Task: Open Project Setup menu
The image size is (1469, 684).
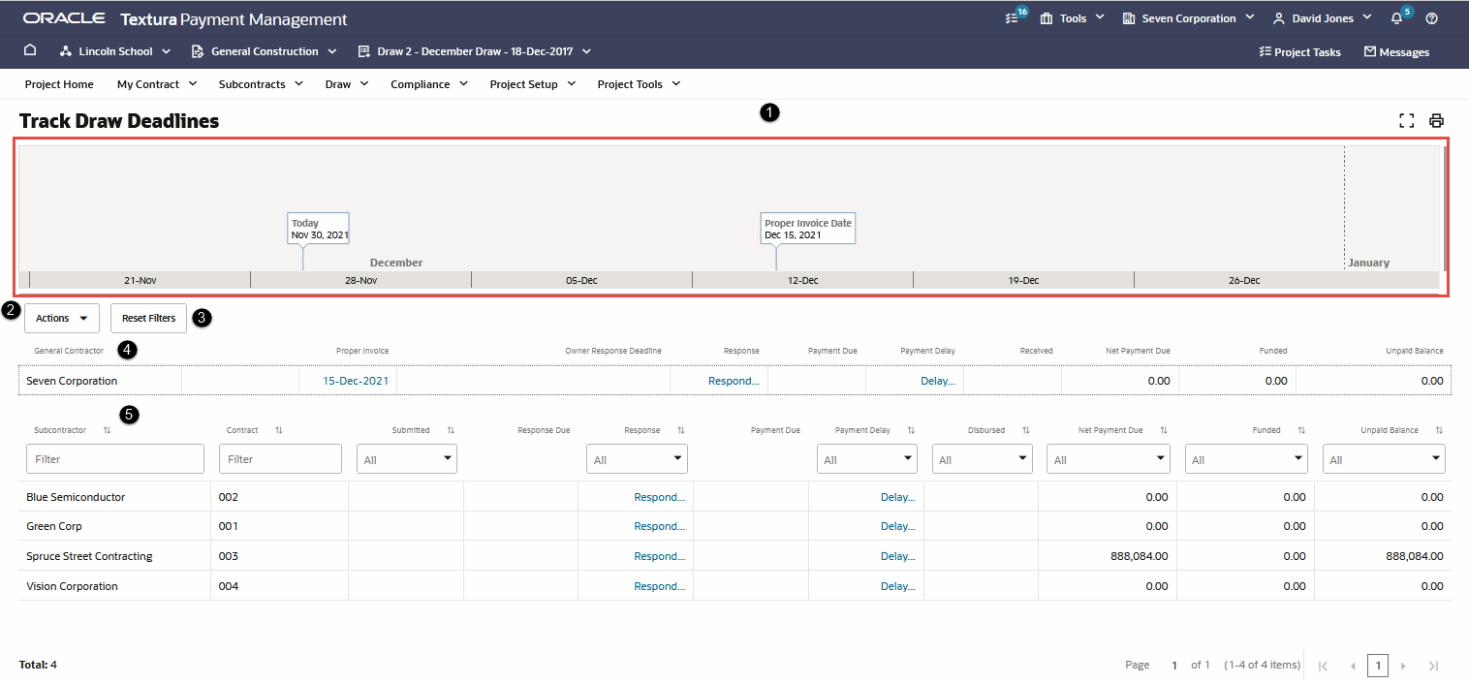Action: click(533, 84)
